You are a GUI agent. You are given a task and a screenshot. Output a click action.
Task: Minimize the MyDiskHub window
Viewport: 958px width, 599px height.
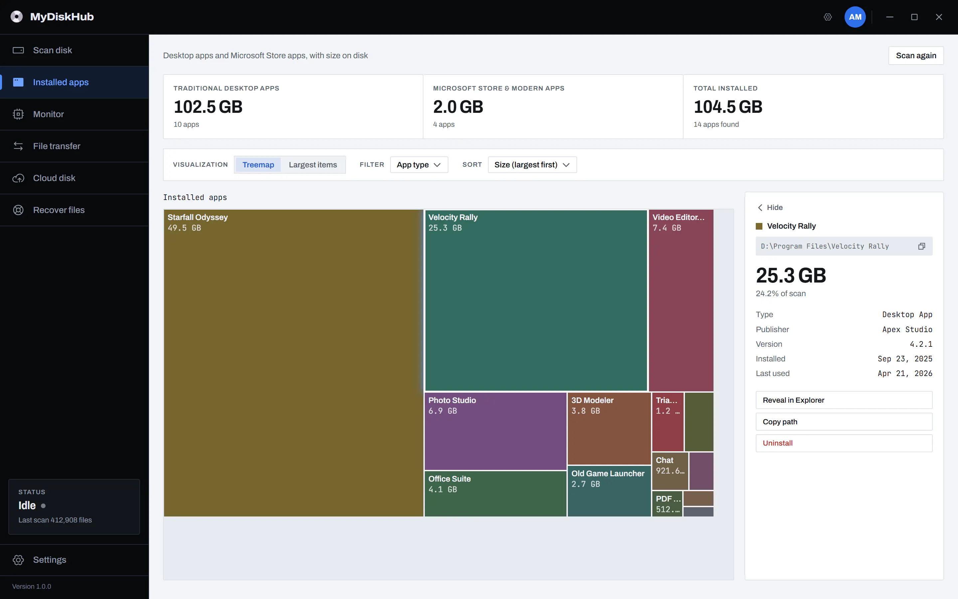889,17
